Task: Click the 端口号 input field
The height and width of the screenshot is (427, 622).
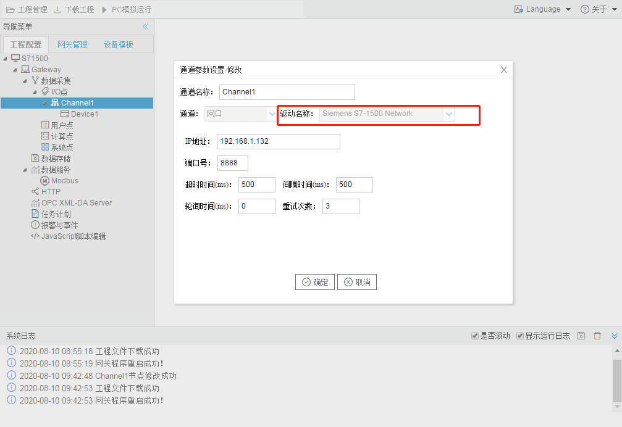Action: coord(233,163)
